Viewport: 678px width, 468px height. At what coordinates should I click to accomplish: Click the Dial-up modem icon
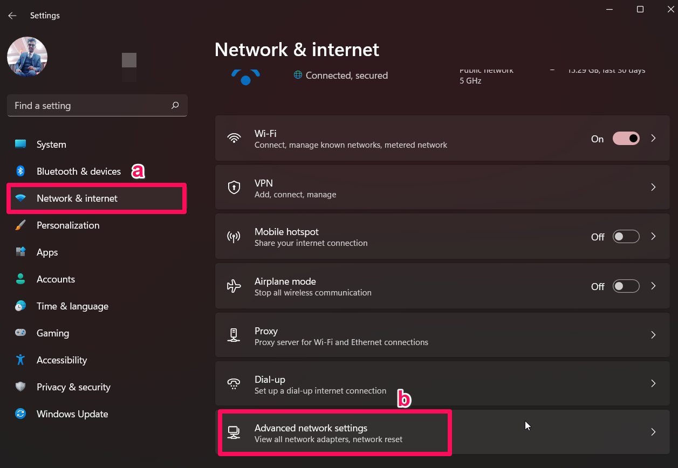click(x=234, y=384)
